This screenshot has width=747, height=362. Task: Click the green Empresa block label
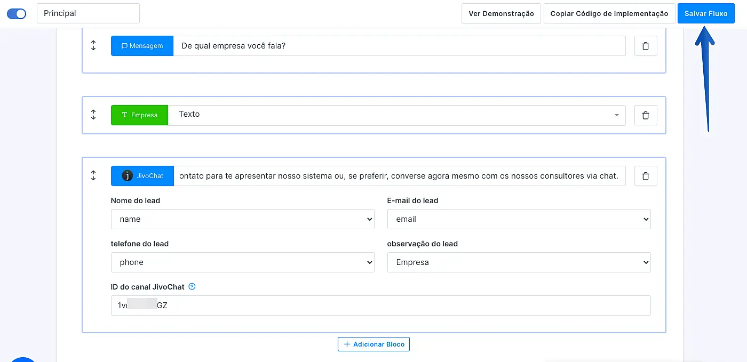click(x=139, y=115)
